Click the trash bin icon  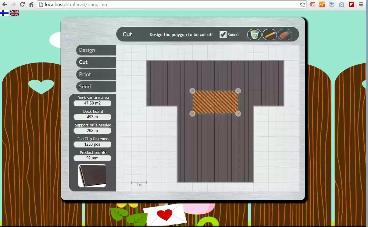[254, 34]
